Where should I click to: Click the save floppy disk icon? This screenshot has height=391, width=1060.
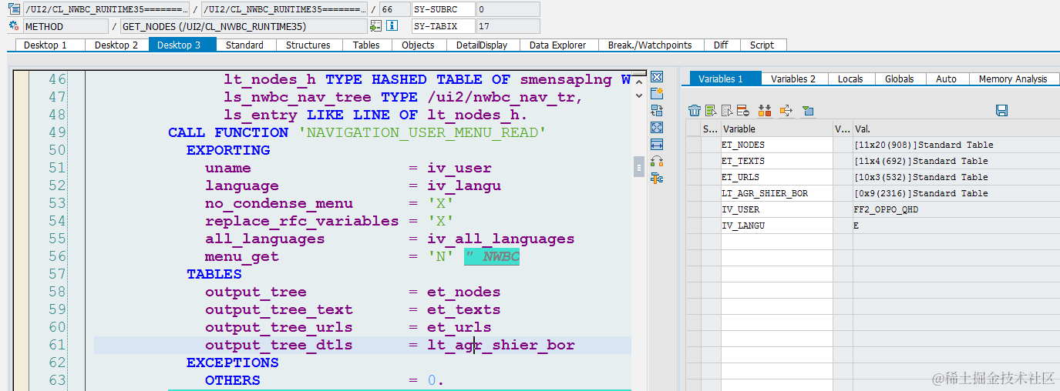click(1001, 111)
